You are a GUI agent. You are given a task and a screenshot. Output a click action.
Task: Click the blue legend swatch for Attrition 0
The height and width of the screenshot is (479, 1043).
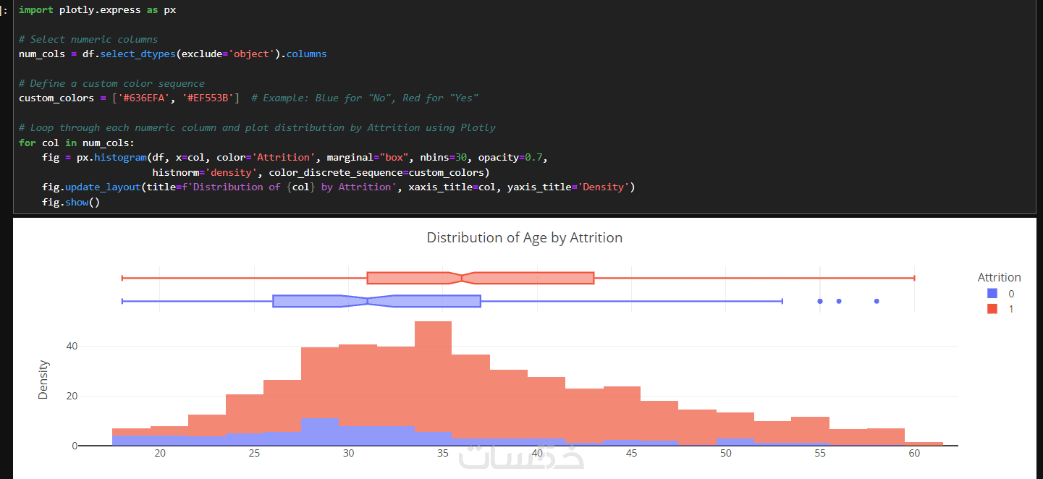click(992, 294)
